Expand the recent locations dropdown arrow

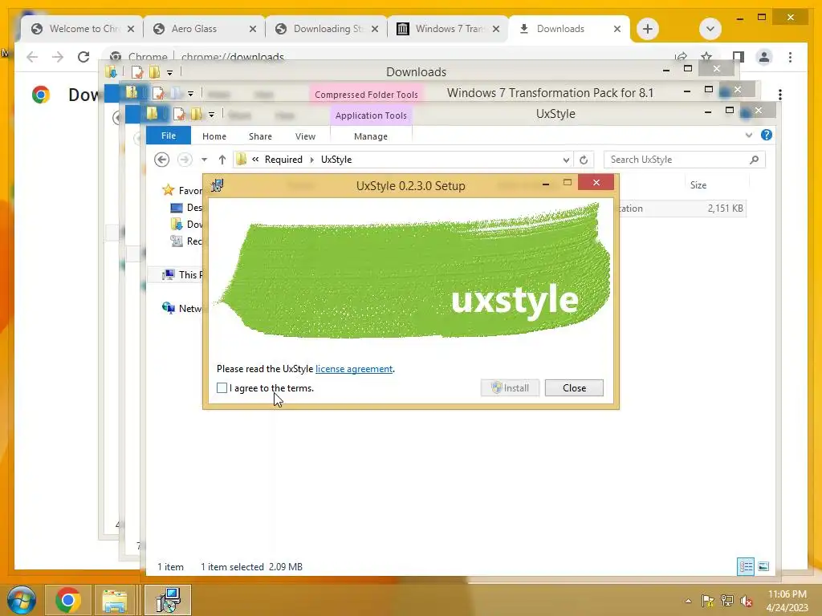point(205,160)
